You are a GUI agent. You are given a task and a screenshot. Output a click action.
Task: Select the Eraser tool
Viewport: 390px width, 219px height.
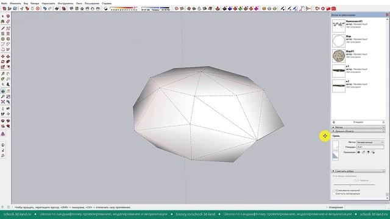coord(8,22)
